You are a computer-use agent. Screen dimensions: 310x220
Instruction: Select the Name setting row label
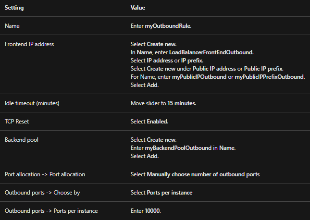click(x=12, y=26)
